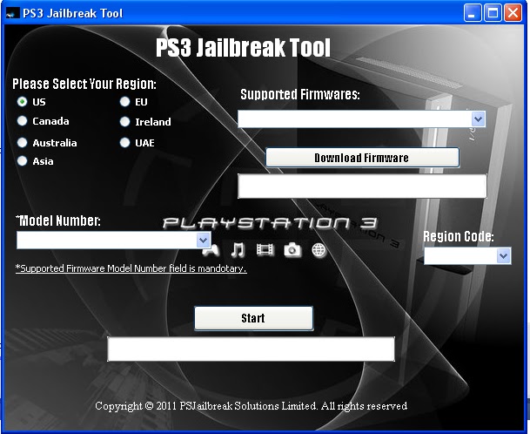Image resolution: width=530 pixels, height=434 pixels.
Task: Click the 'Please Select Your Region:' label
Action: [x=84, y=84]
